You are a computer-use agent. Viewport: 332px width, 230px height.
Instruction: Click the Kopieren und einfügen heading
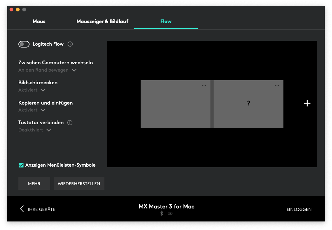pyautogui.click(x=45, y=103)
